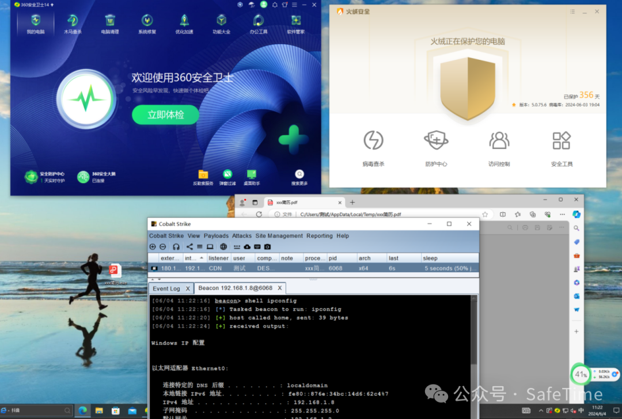Click the green user avatar in 360
The image size is (622, 419).
click(263, 5)
